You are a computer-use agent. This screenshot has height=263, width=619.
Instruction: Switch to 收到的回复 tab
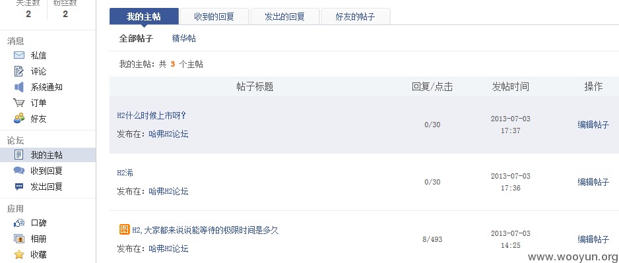(x=214, y=16)
